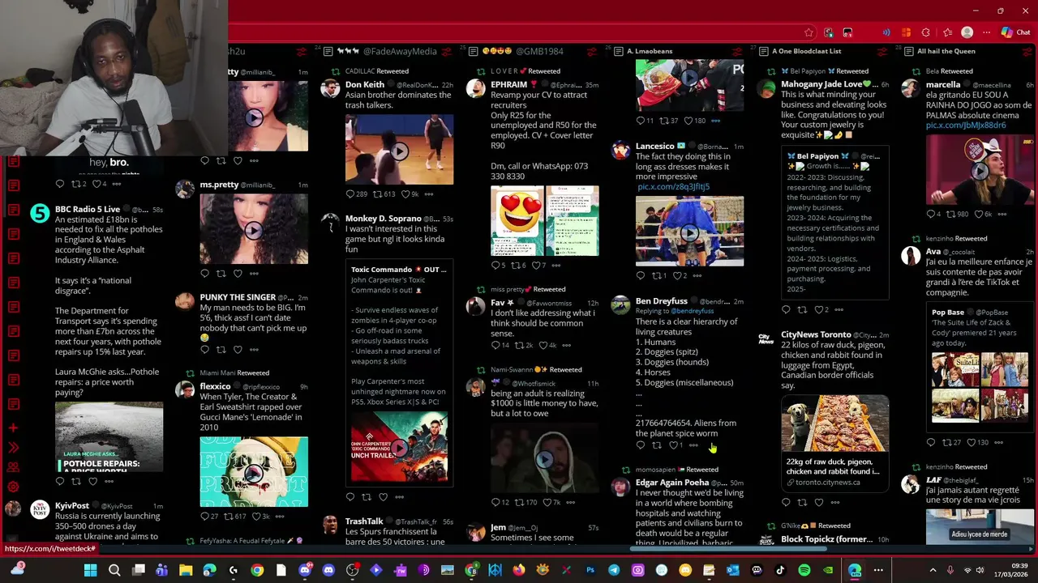Open column settings for GMB1984 column

pyautogui.click(x=591, y=51)
